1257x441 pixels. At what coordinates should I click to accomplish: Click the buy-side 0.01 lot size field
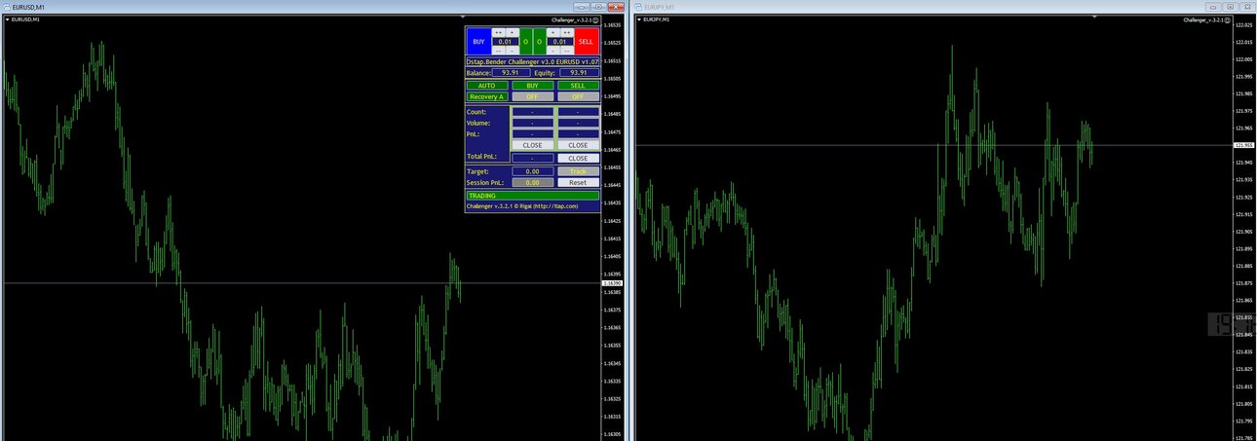click(505, 42)
